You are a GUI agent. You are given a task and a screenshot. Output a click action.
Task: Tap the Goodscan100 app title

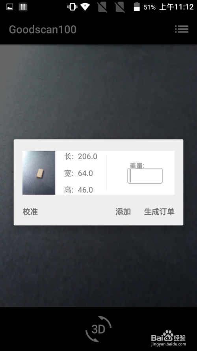pyautogui.click(x=43, y=30)
